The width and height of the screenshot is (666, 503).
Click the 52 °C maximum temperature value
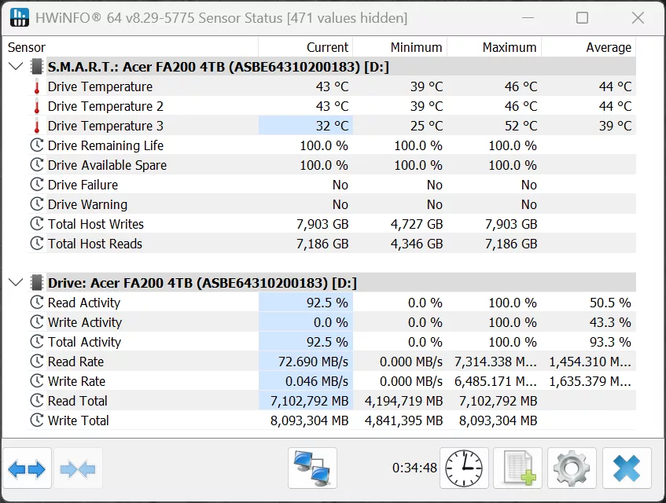coord(521,126)
